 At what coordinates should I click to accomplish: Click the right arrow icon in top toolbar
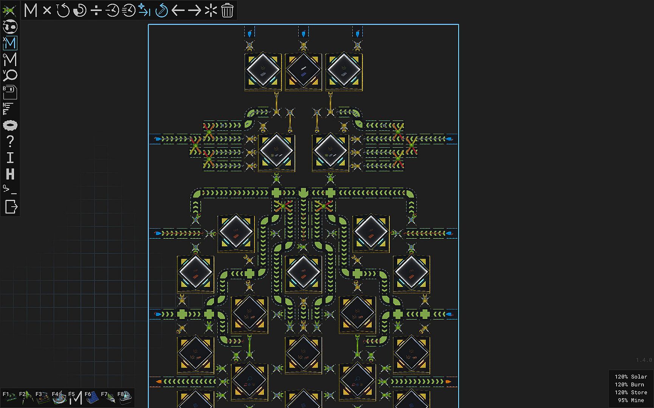(195, 11)
